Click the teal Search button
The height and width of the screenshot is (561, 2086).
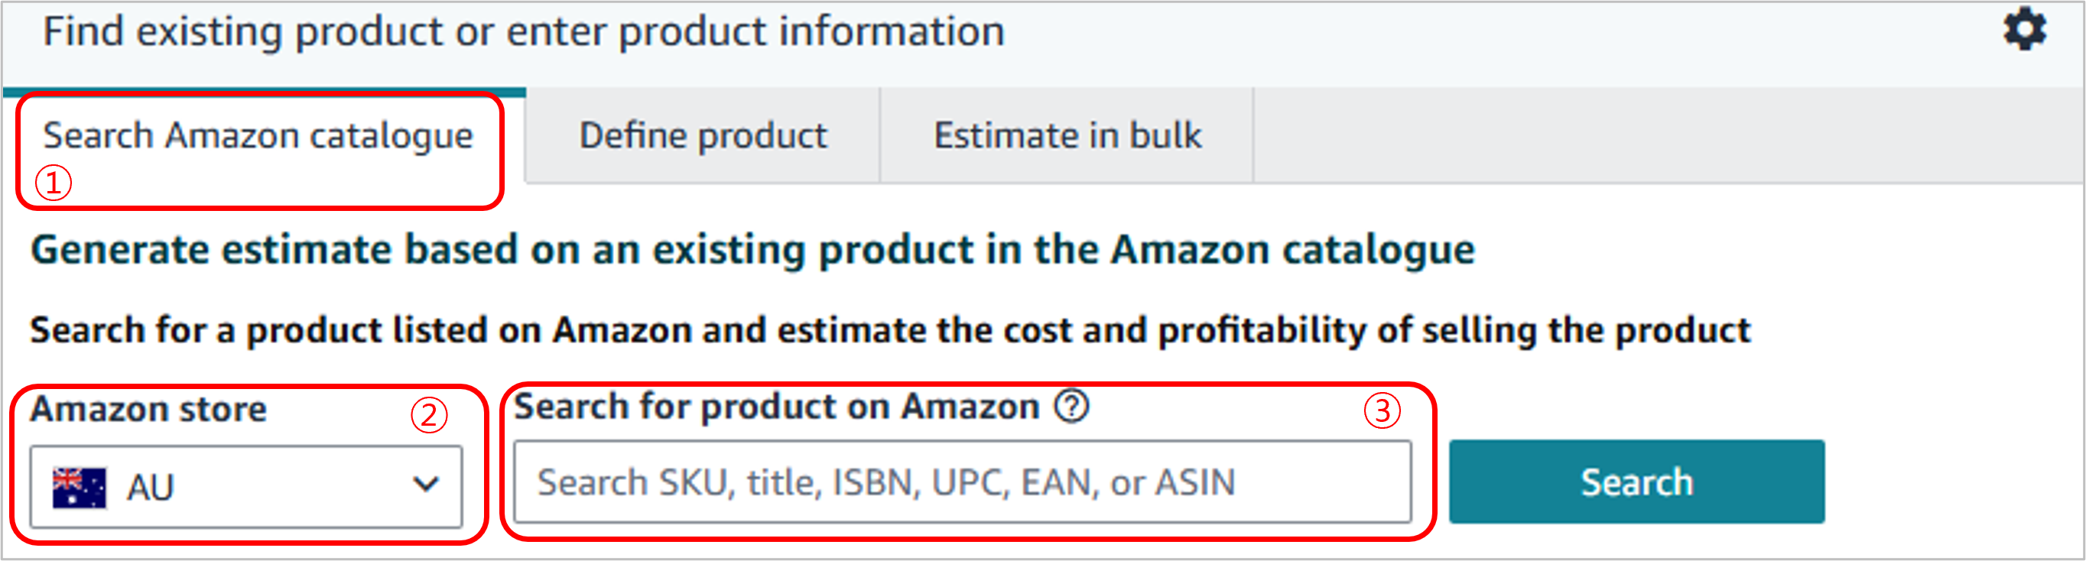1636,482
